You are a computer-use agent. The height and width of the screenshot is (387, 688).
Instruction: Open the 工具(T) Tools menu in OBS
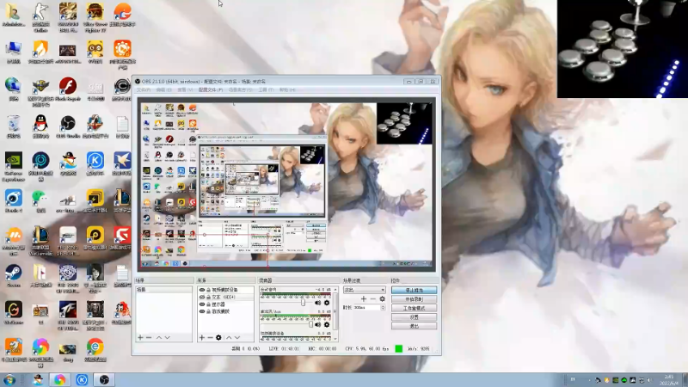tap(266, 89)
